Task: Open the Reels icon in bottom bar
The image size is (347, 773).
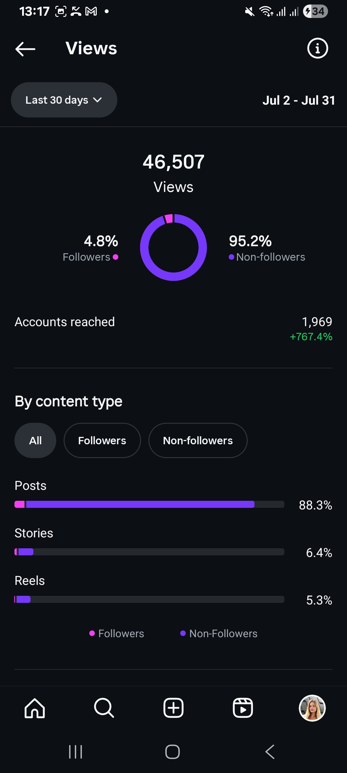Action: pyautogui.click(x=243, y=708)
